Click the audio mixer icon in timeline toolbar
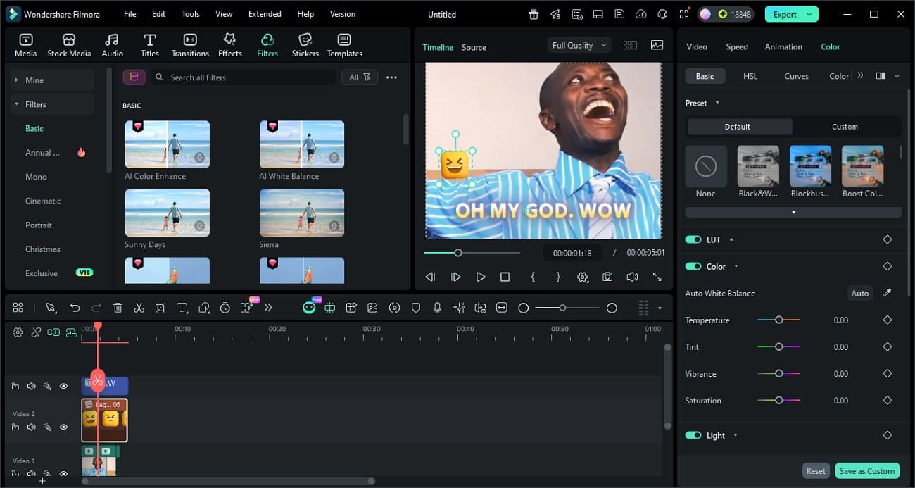The height and width of the screenshot is (488, 915). 459,308
